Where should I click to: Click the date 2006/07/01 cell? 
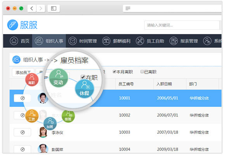[x=168, y=115]
